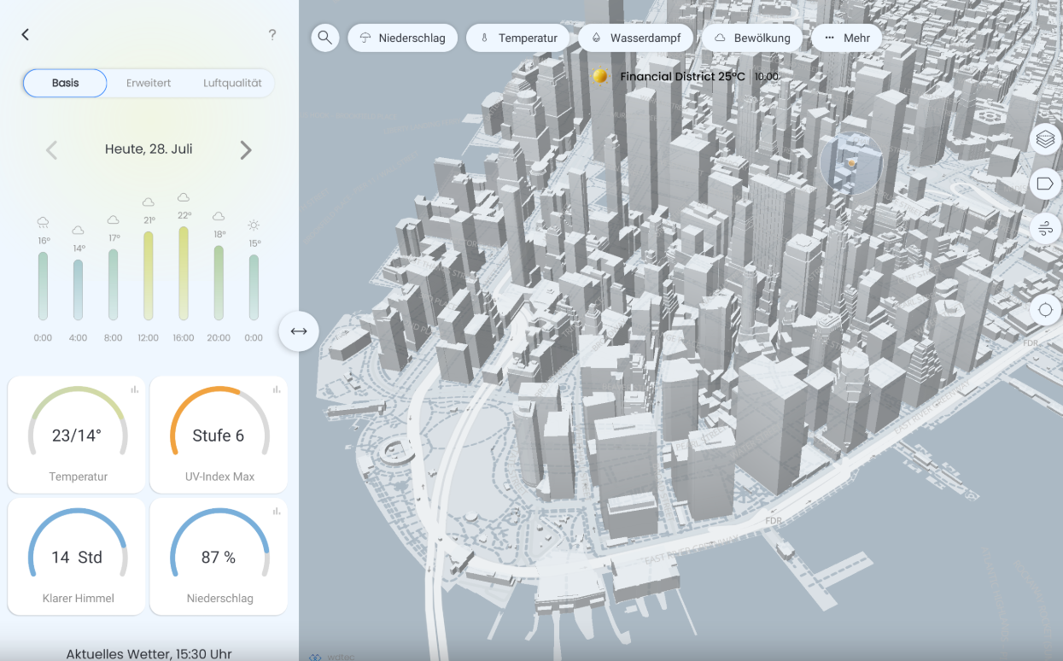Switch to the Luftqualität tab

232,83
